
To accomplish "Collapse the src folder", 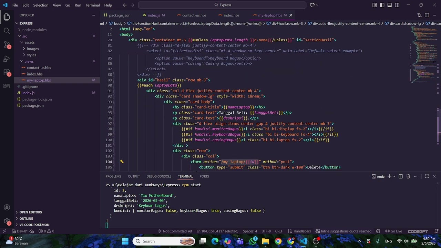I will tap(24, 36).
